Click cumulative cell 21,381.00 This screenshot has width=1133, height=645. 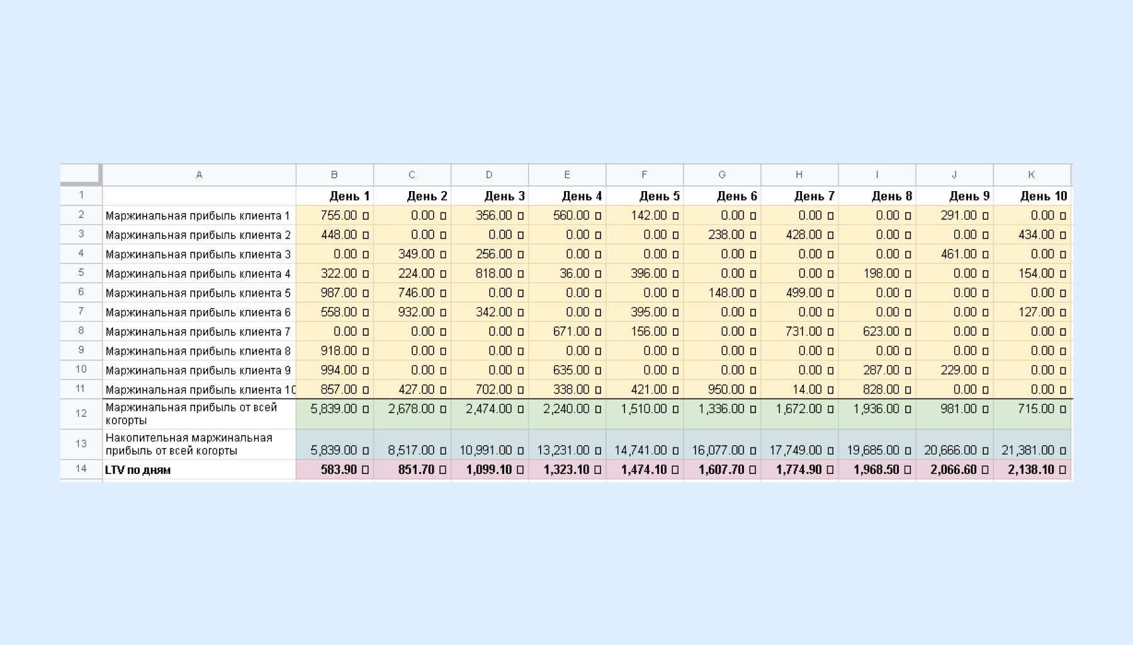click(1032, 444)
